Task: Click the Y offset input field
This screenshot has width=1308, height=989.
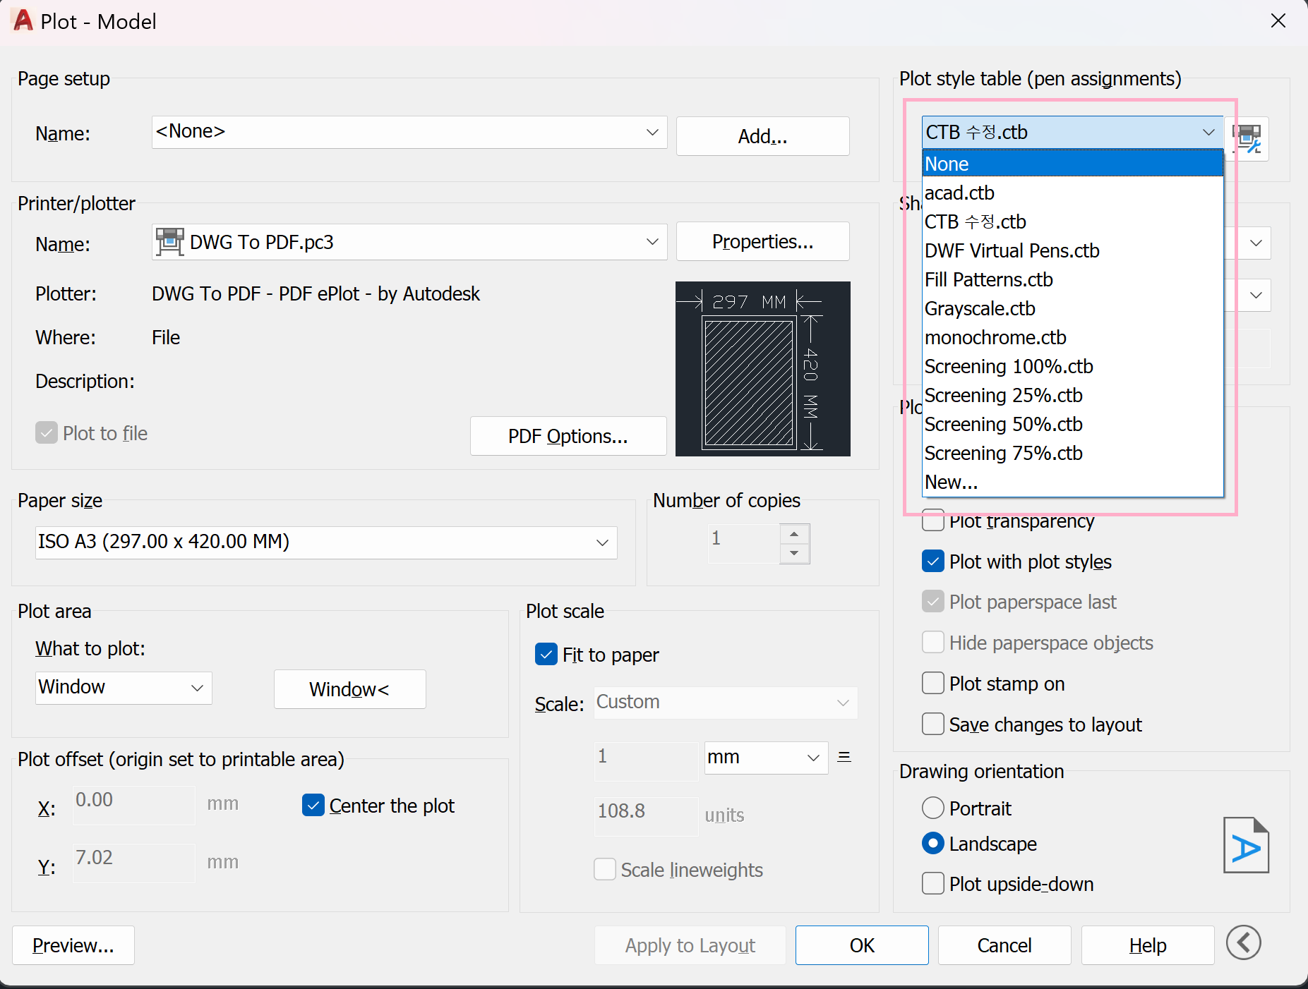Action: click(x=133, y=862)
